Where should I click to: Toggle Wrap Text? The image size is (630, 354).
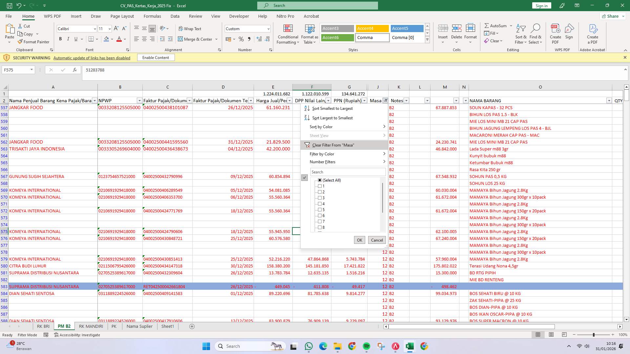(x=190, y=29)
